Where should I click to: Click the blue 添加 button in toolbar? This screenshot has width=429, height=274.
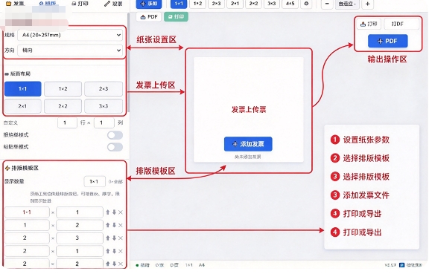tap(149, 4)
